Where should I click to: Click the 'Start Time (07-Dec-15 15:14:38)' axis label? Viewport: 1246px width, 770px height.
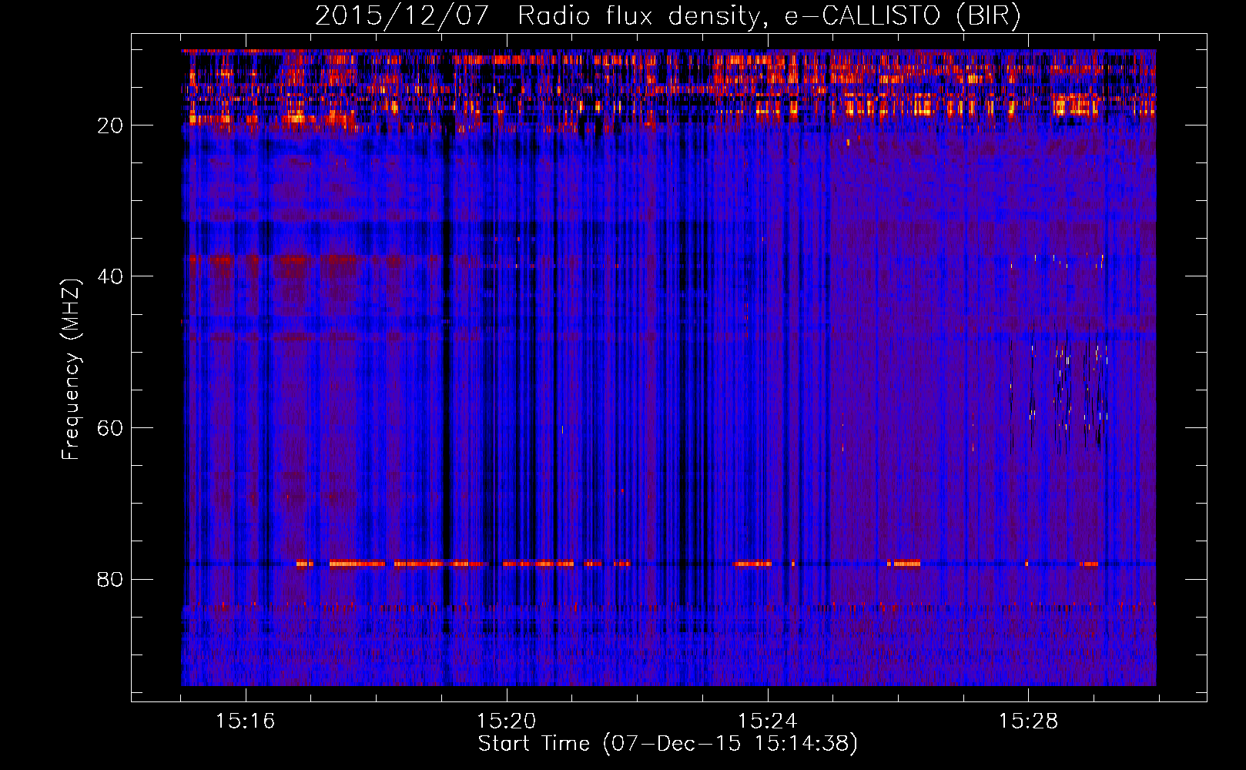pyautogui.click(x=668, y=744)
